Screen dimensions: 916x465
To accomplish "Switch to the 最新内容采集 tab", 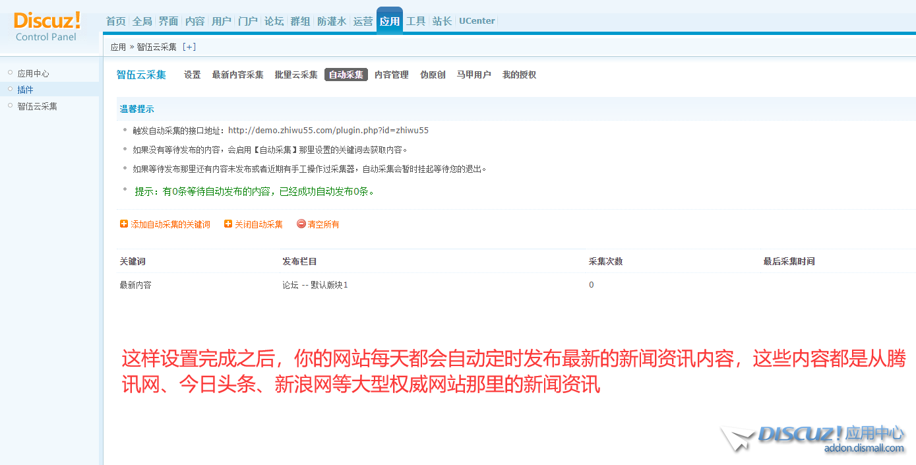I will (238, 75).
